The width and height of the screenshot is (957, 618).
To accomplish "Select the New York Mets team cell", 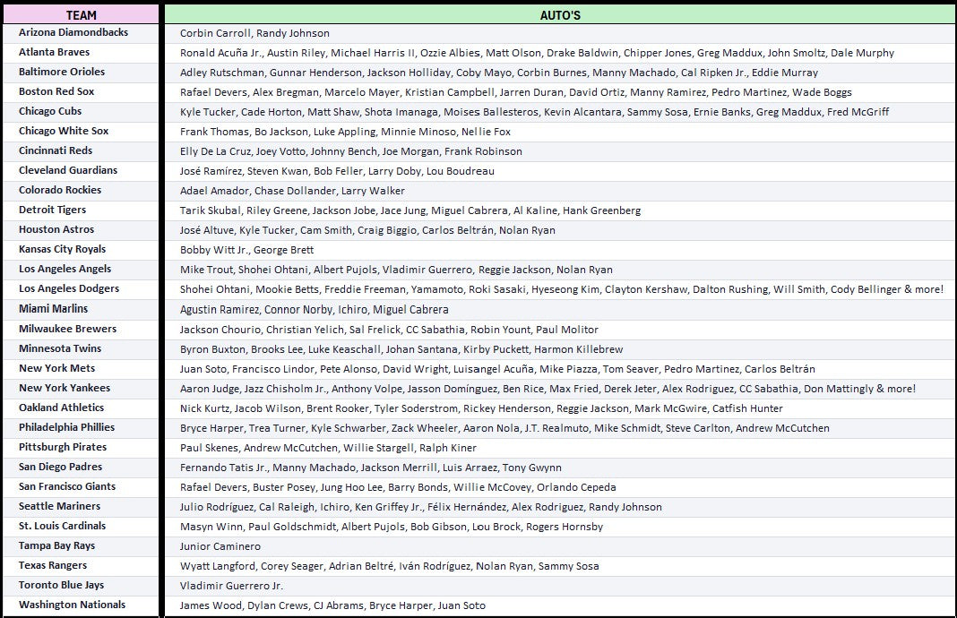I will pyautogui.click(x=81, y=368).
